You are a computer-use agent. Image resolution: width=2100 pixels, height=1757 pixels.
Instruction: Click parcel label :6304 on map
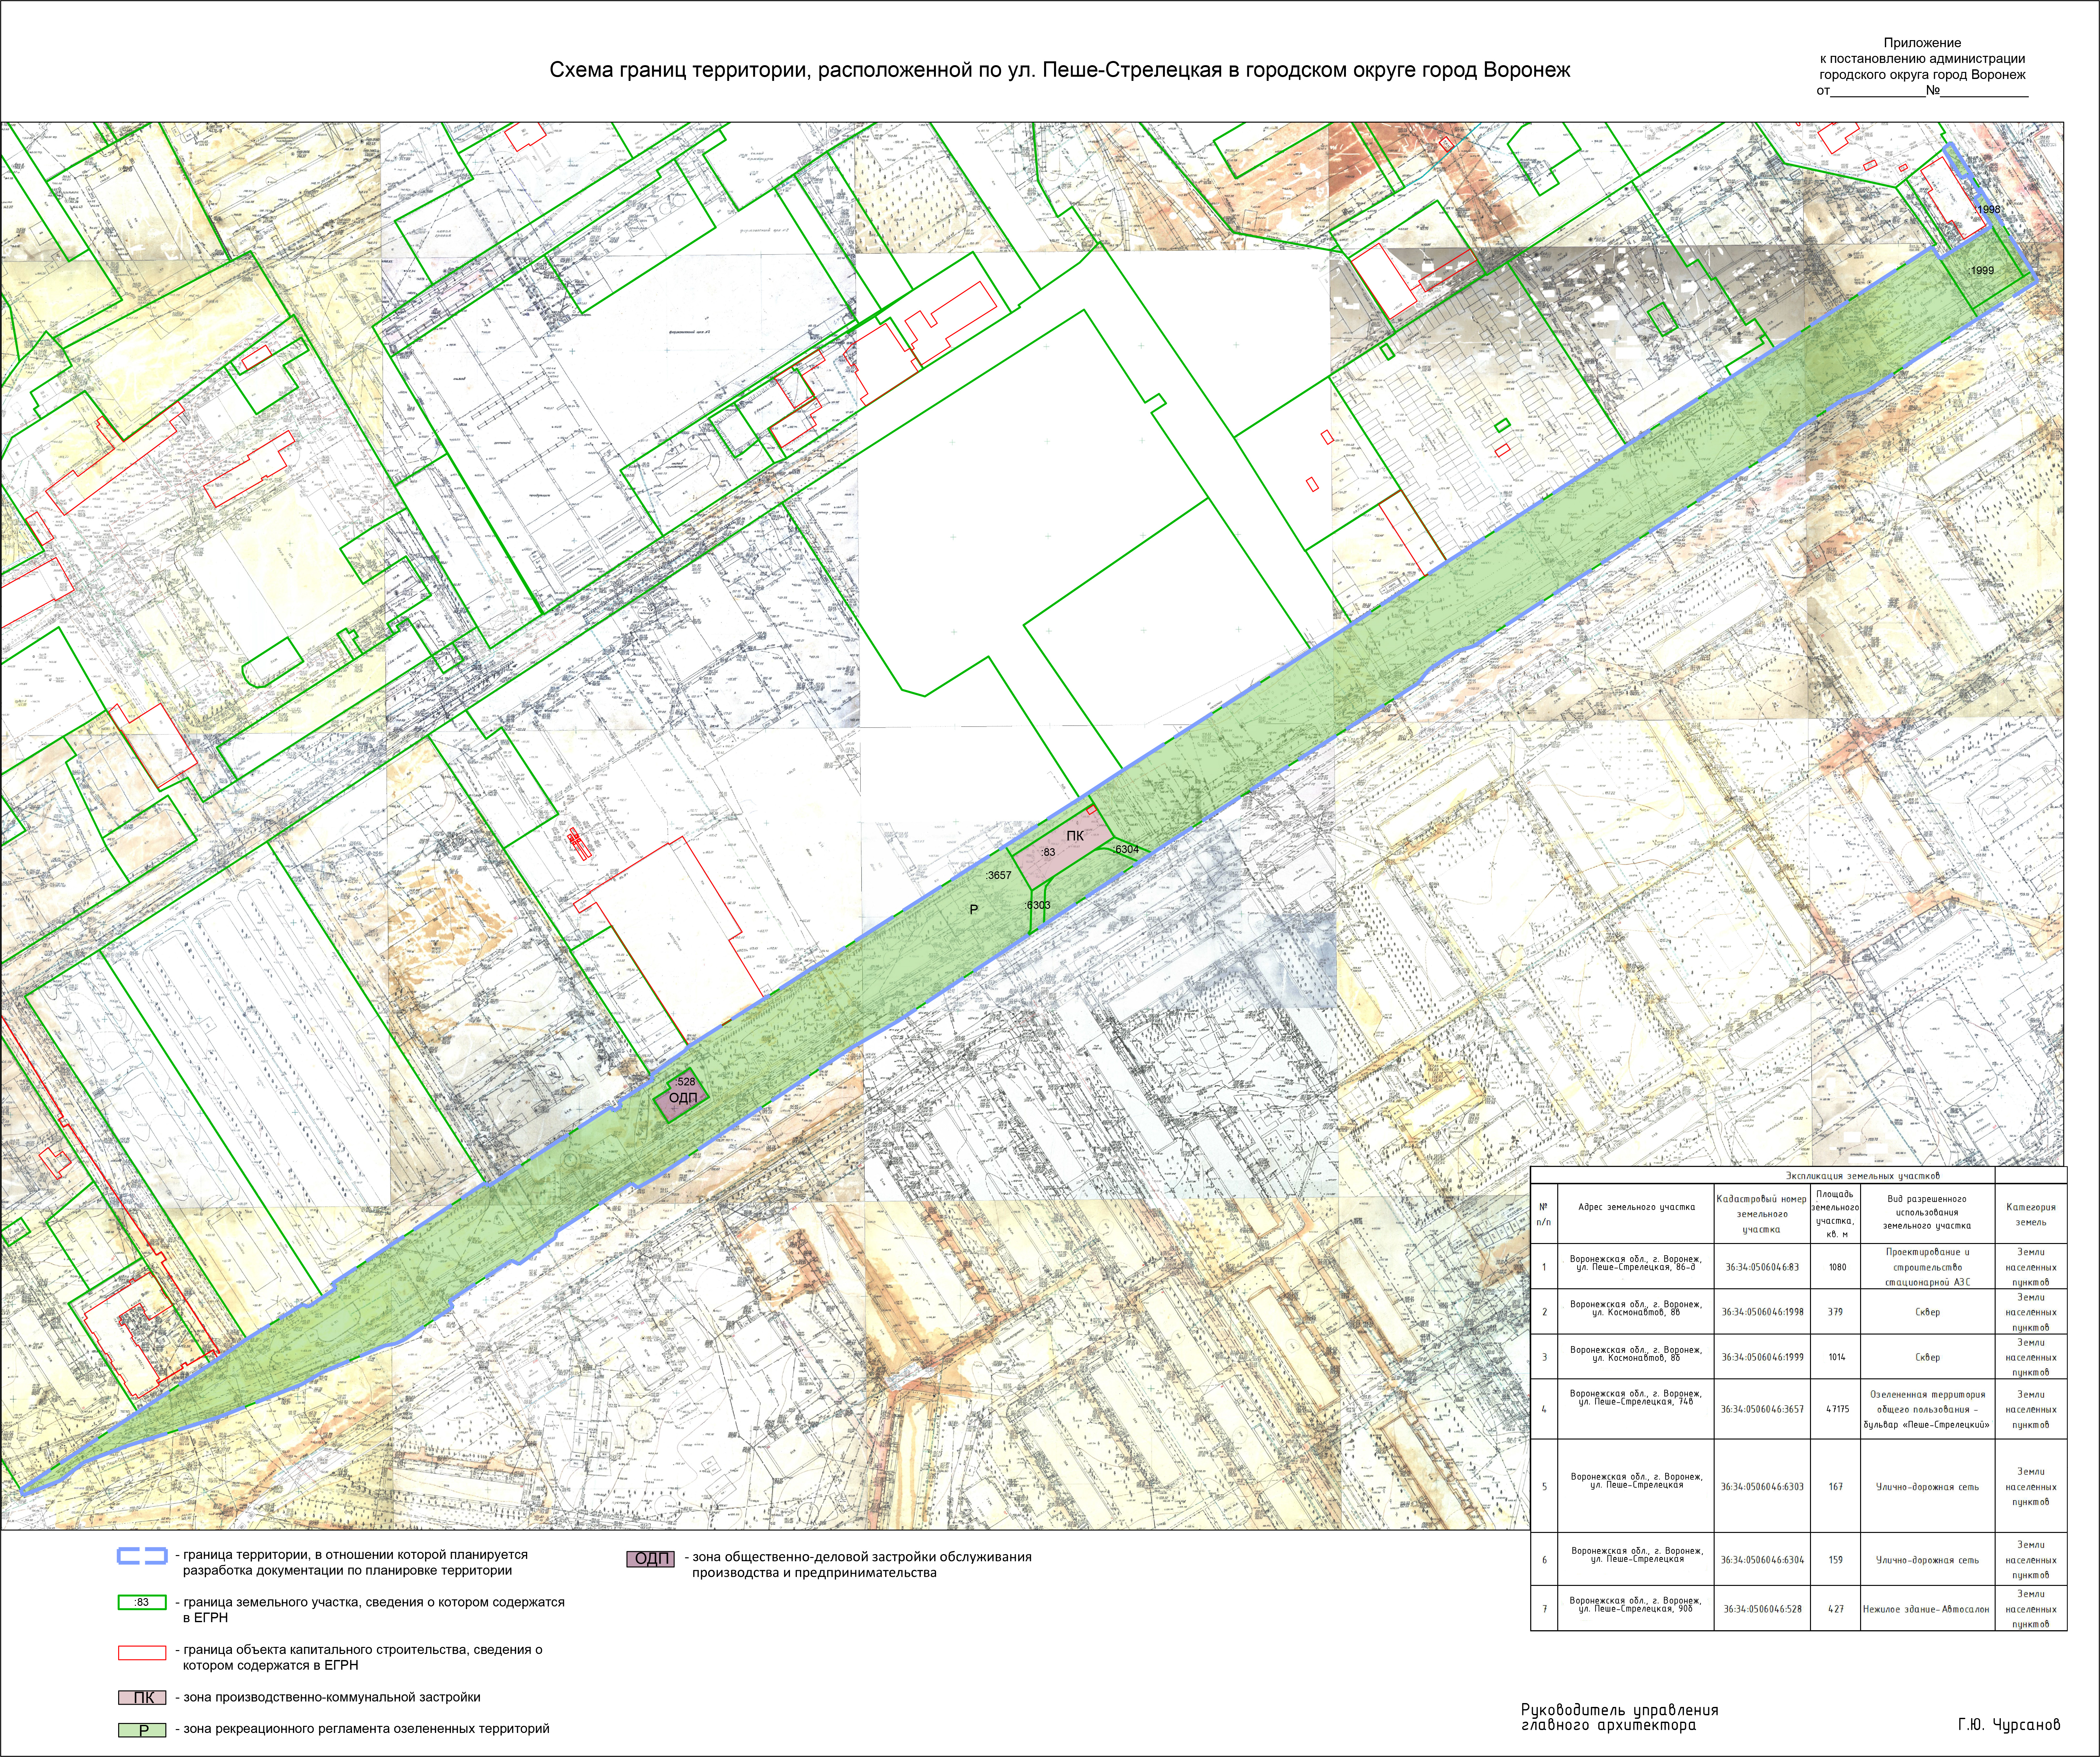tap(1126, 849)
